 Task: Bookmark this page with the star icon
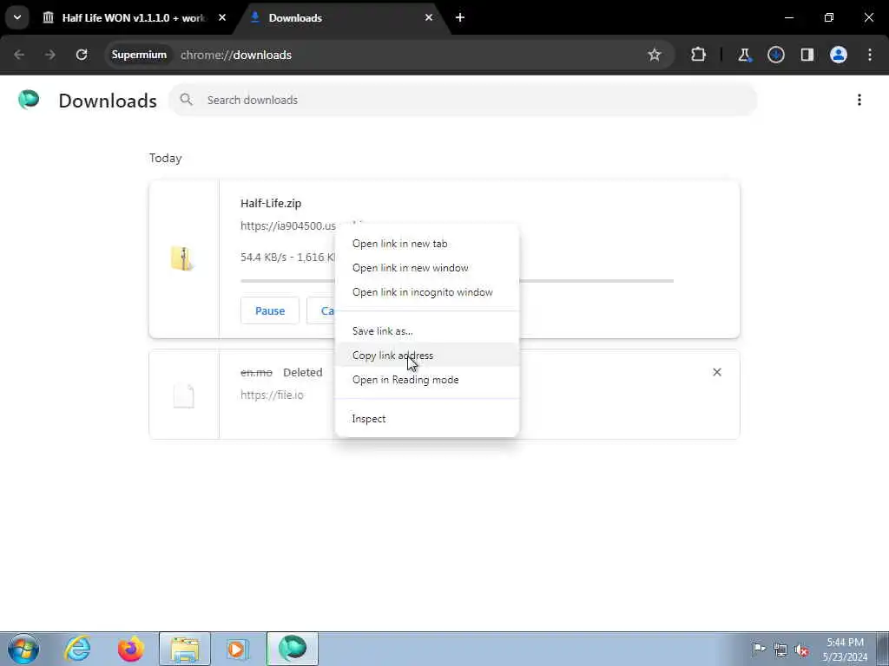pyautogui.click(x=655, y=55)
